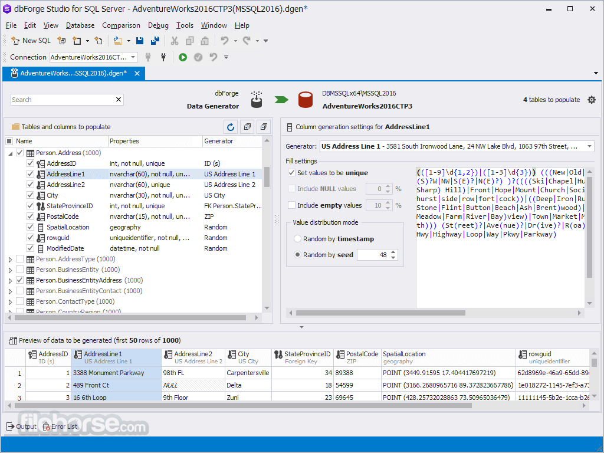
Task: Click the preview grid horizontal scrollbar
Action: pos(242,405)
